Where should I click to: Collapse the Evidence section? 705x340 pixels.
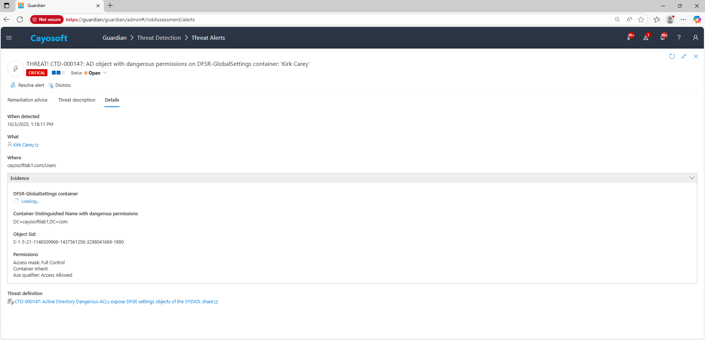click(x=692, y=178)
